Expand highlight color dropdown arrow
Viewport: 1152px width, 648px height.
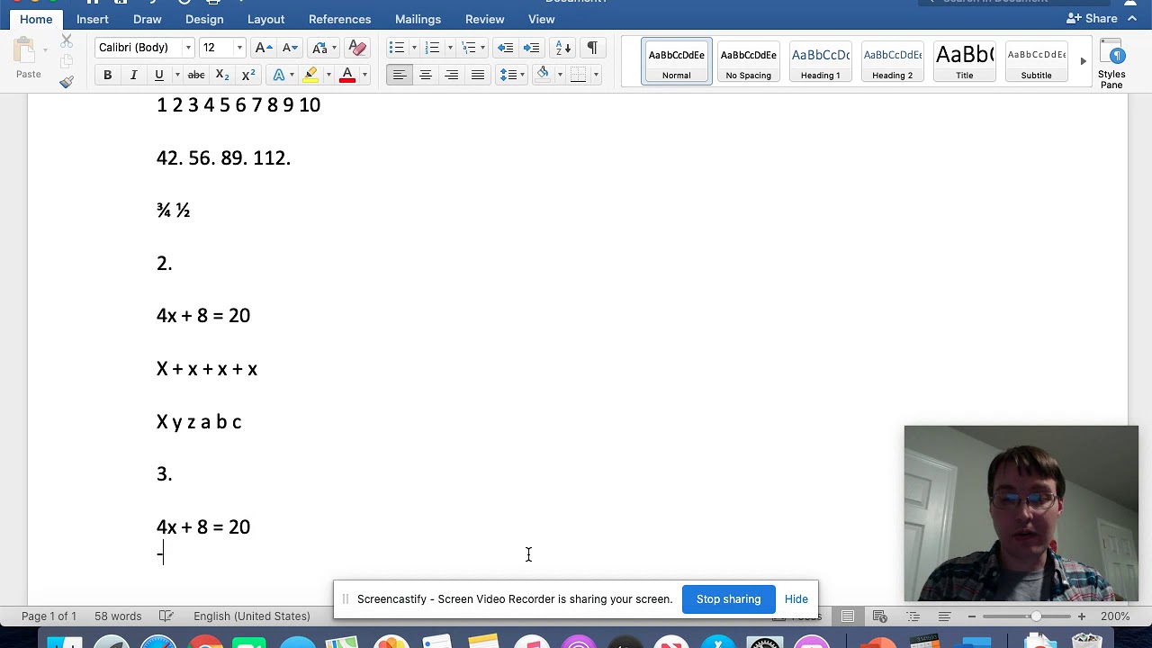[x=328, y=75]
